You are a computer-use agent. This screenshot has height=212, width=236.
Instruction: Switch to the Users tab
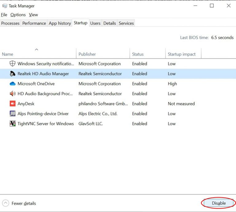pyautogui.click(x=95, y=23)
